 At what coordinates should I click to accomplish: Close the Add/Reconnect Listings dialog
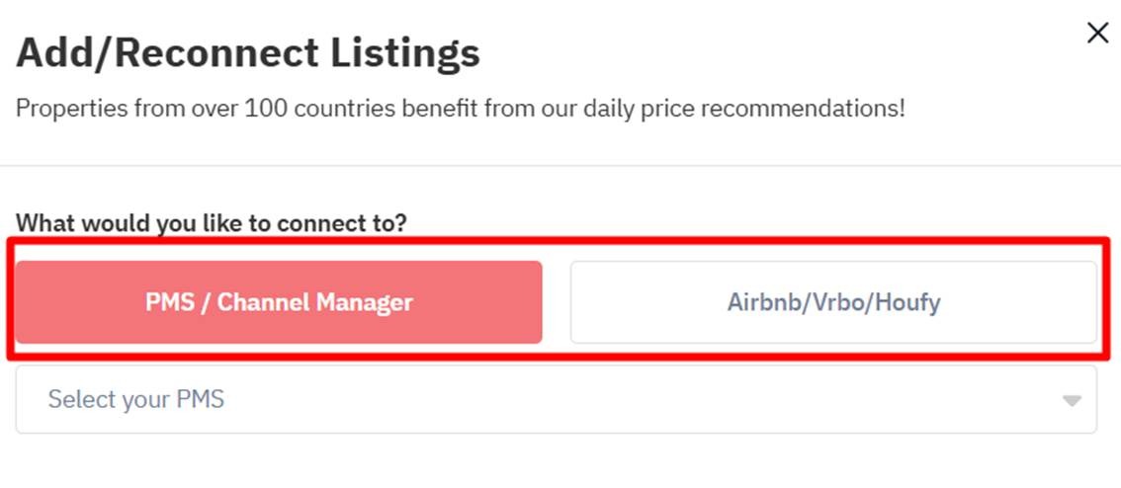pos(1097,34)
